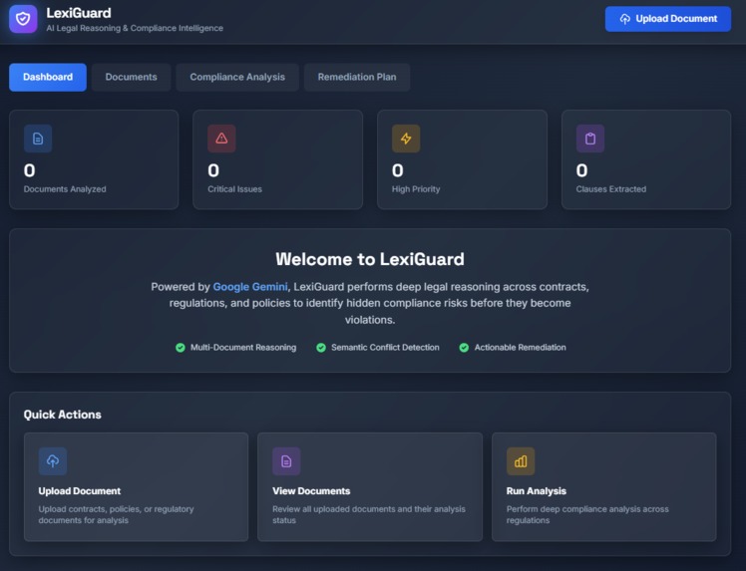Follow the Google Gemini link
The width and height of the screenshot is (746, 571).
click(250, 287)
